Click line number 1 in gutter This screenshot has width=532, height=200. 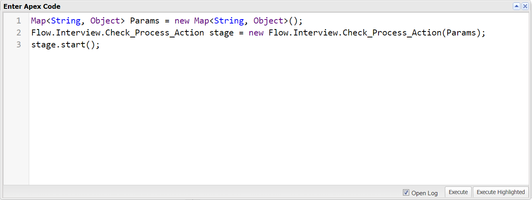coord(18,21)
